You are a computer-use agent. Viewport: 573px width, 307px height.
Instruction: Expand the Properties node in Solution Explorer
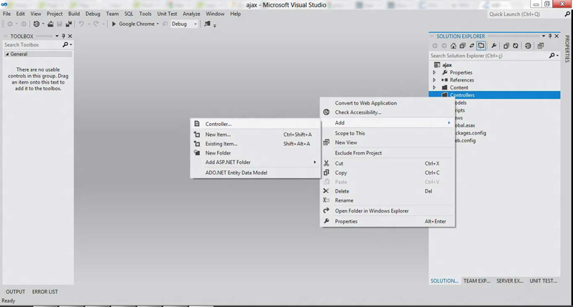435,72
